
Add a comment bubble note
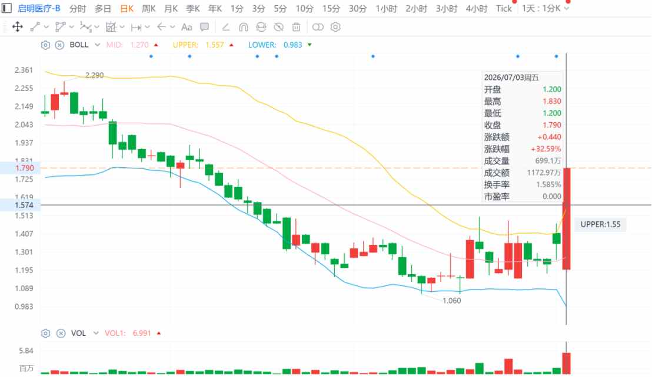pos(205,27)
